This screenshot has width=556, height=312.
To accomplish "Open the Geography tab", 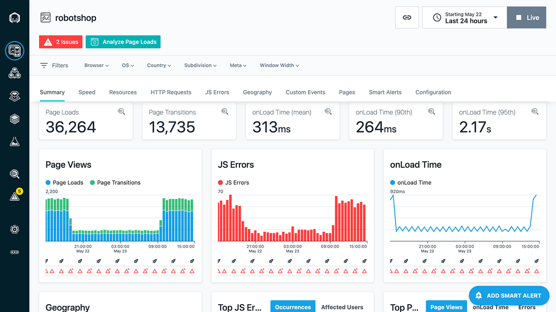I will [x=257, y=92].
